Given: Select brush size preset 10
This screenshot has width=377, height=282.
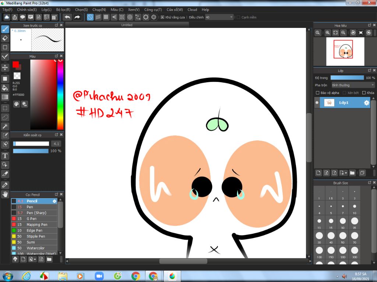Looking at the screenshot, I should pyautogui.click(x=355, y=209).
